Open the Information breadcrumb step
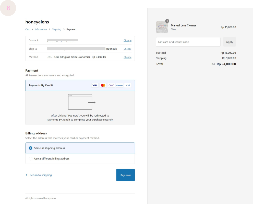Viewport: 253px width, 204px height. click(41, 29)
